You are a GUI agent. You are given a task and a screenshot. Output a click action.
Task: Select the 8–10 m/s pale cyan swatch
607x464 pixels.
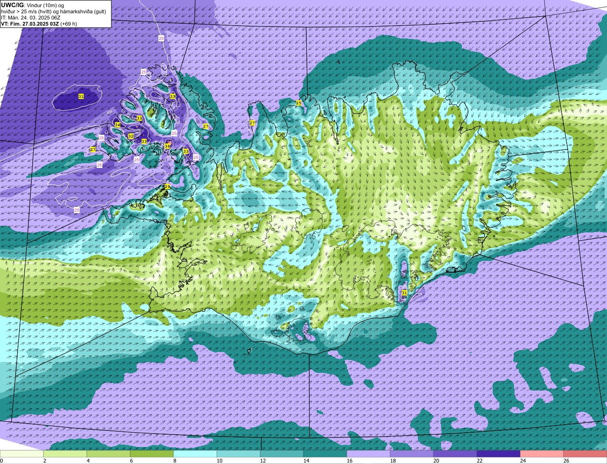click(x=195, y=454)
